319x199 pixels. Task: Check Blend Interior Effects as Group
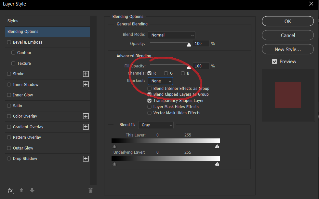tap(150, 88)
